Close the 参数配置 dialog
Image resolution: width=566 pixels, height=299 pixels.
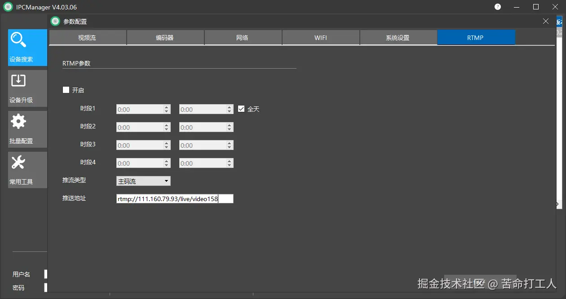pyautogui.click(x=546, y=21)
